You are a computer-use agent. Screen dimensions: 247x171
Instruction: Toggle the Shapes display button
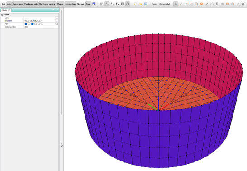[60, 4]
